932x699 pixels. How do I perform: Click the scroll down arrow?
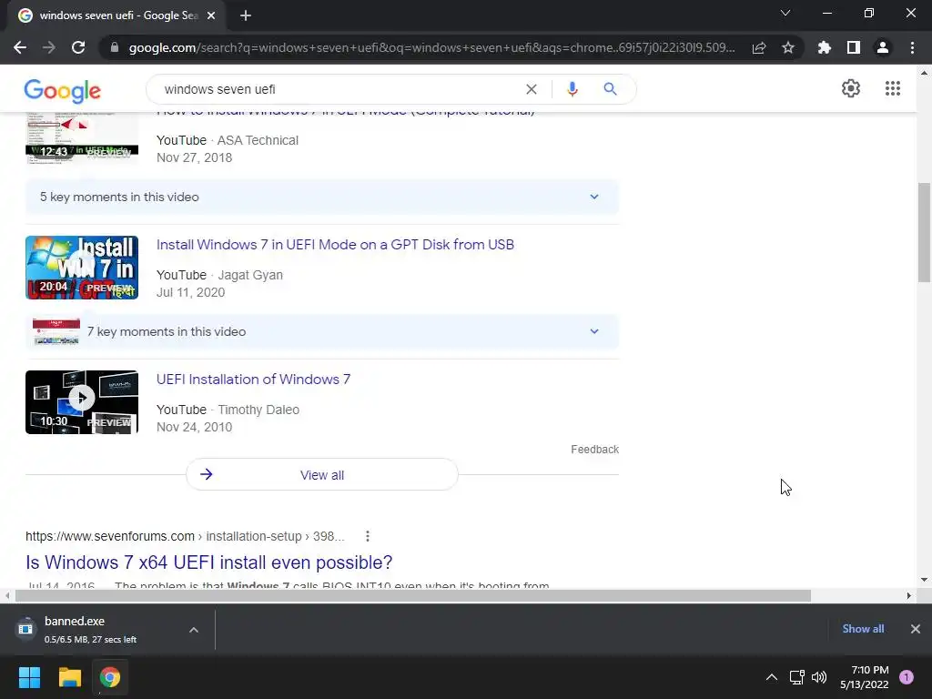point(924,580)
